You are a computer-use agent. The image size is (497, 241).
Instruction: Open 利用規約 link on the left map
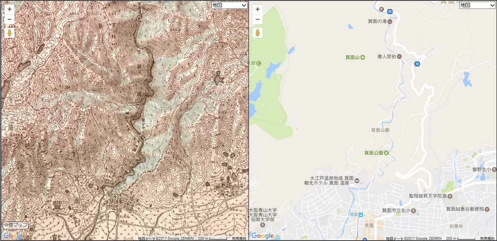(239, 239)
